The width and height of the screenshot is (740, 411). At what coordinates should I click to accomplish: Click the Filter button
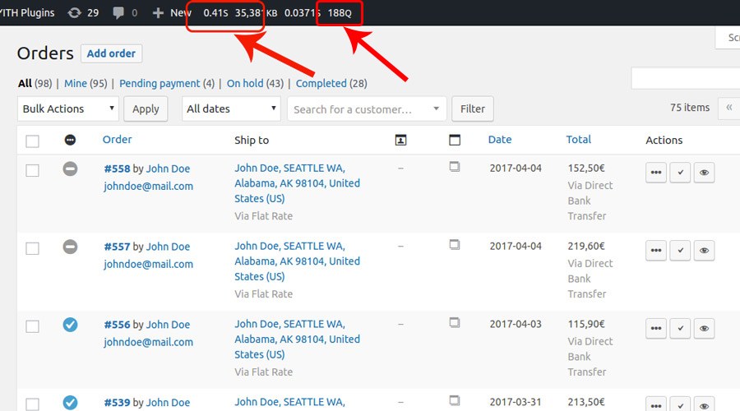point(473,109)
